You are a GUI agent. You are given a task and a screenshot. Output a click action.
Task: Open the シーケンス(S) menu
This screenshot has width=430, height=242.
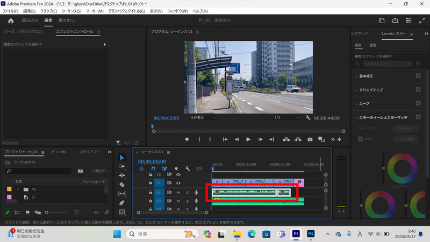(x=70, y=11)
